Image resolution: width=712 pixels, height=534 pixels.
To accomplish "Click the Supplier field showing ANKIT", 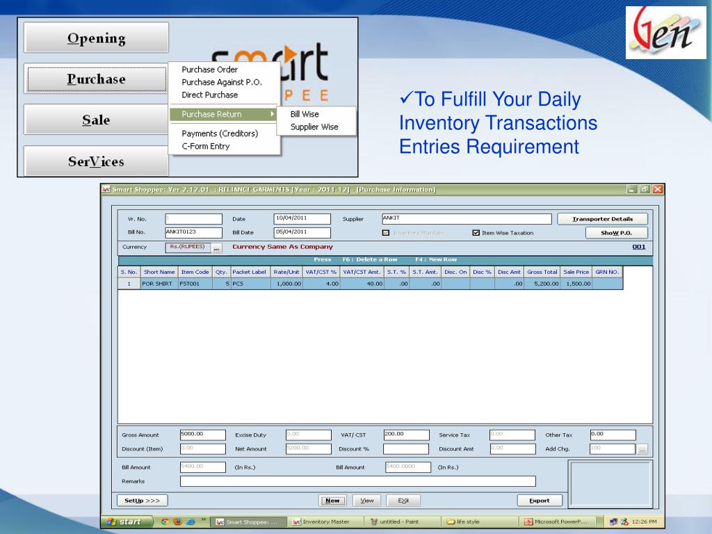I will (467, 219).
